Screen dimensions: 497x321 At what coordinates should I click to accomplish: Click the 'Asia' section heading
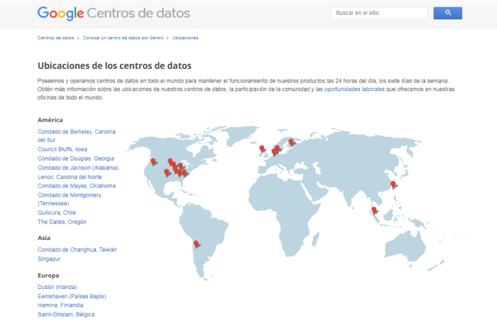[44, 238]
